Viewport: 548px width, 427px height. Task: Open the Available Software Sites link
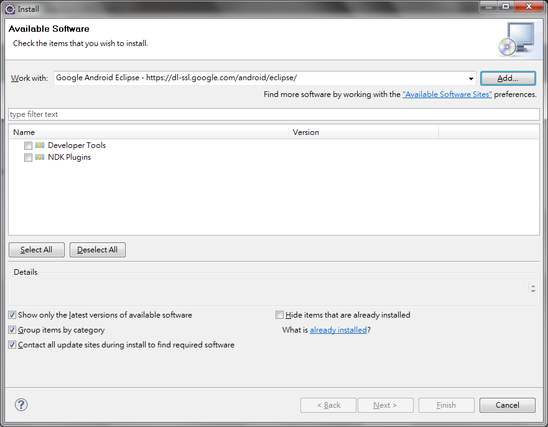pos(447,94)
